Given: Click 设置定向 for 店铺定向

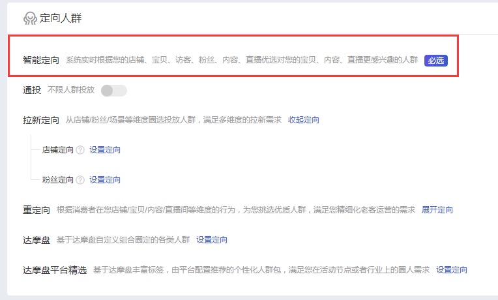Looking at the screenshot, I should 105,150.
